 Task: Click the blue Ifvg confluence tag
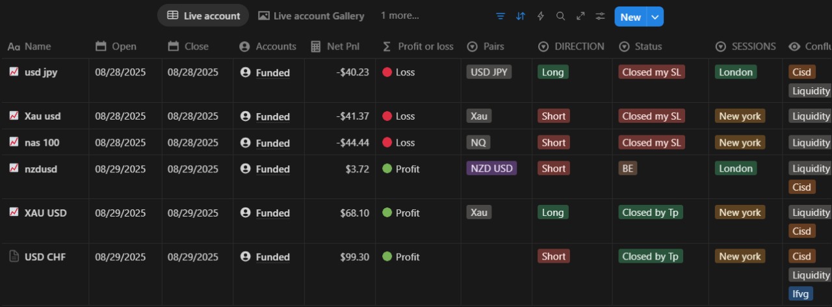(801, 294)
